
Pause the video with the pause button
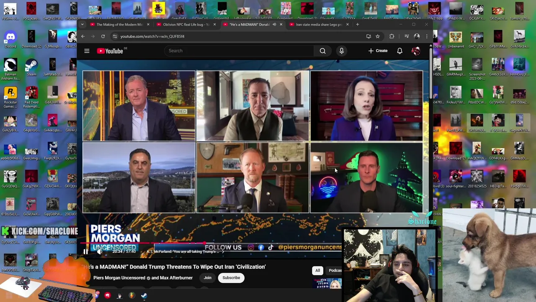point(85,252)
